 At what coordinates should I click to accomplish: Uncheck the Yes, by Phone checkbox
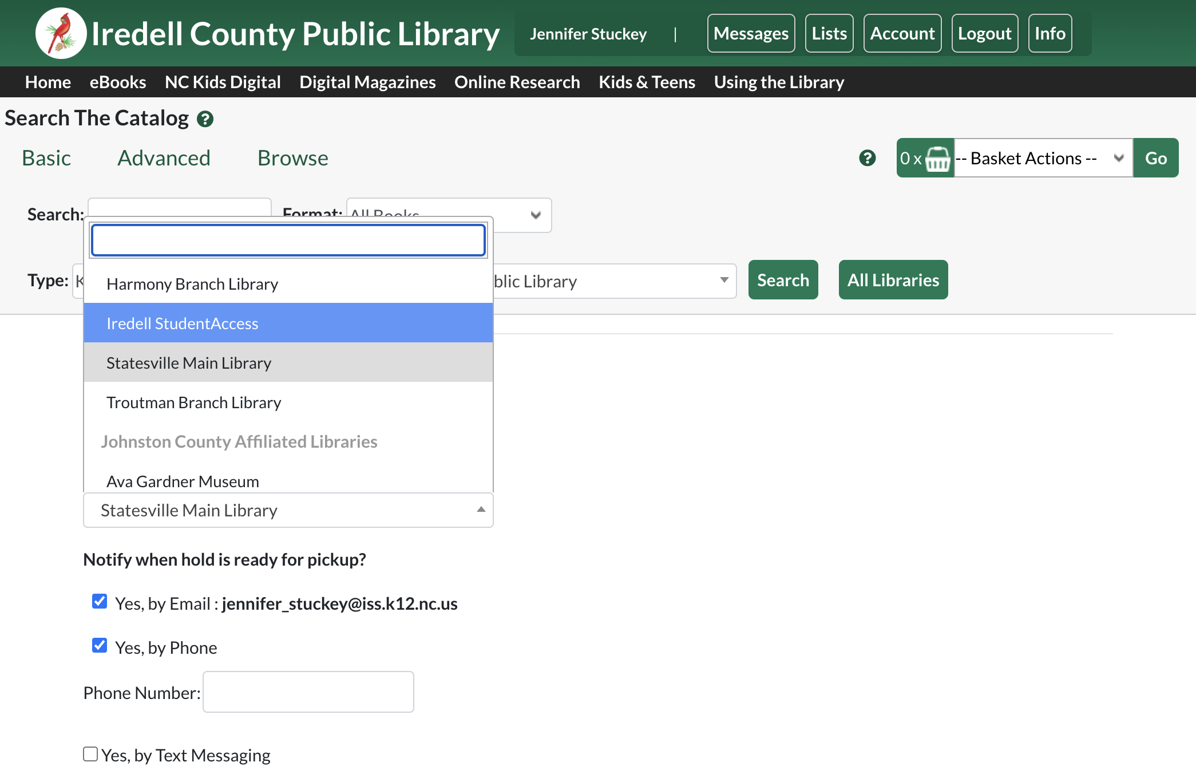[100, 645]
